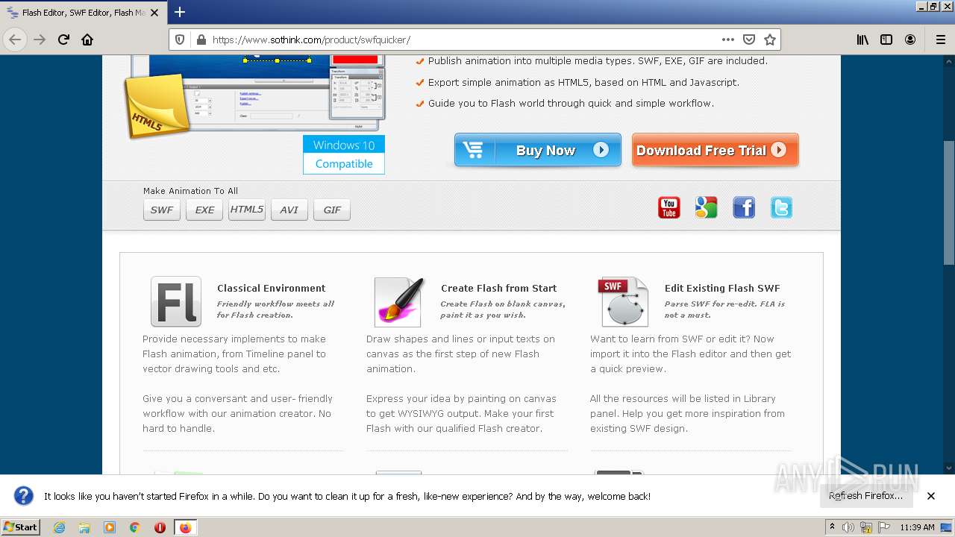Go back to the previous page

[x=15, y=40]
